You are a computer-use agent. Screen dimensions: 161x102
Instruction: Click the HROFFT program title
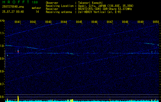[16, 2]
